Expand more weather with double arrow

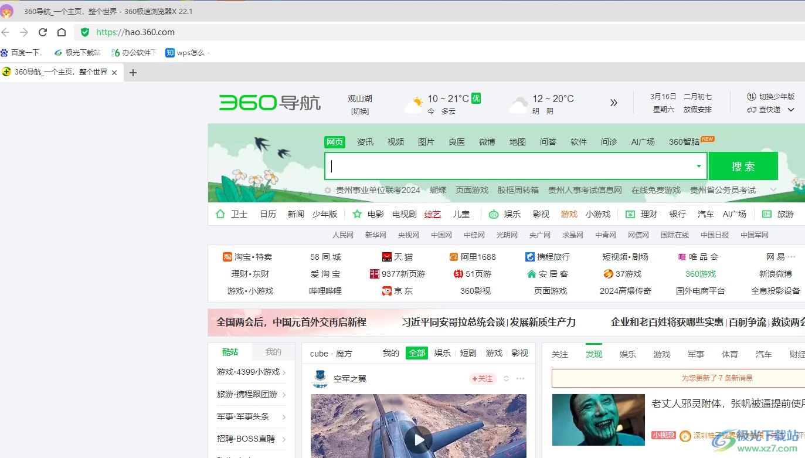click(614, 103)
